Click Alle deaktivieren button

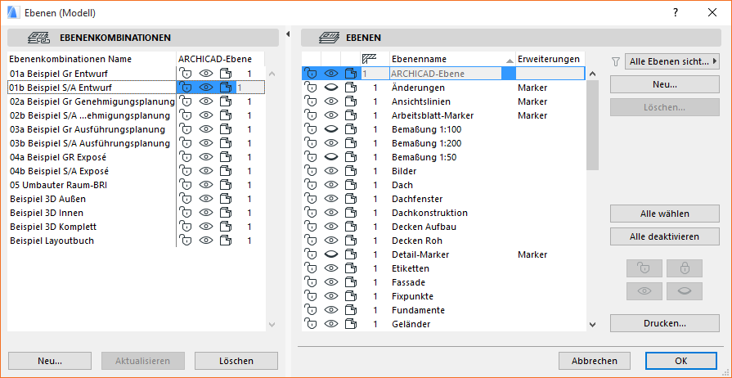[x=664, y=236]
